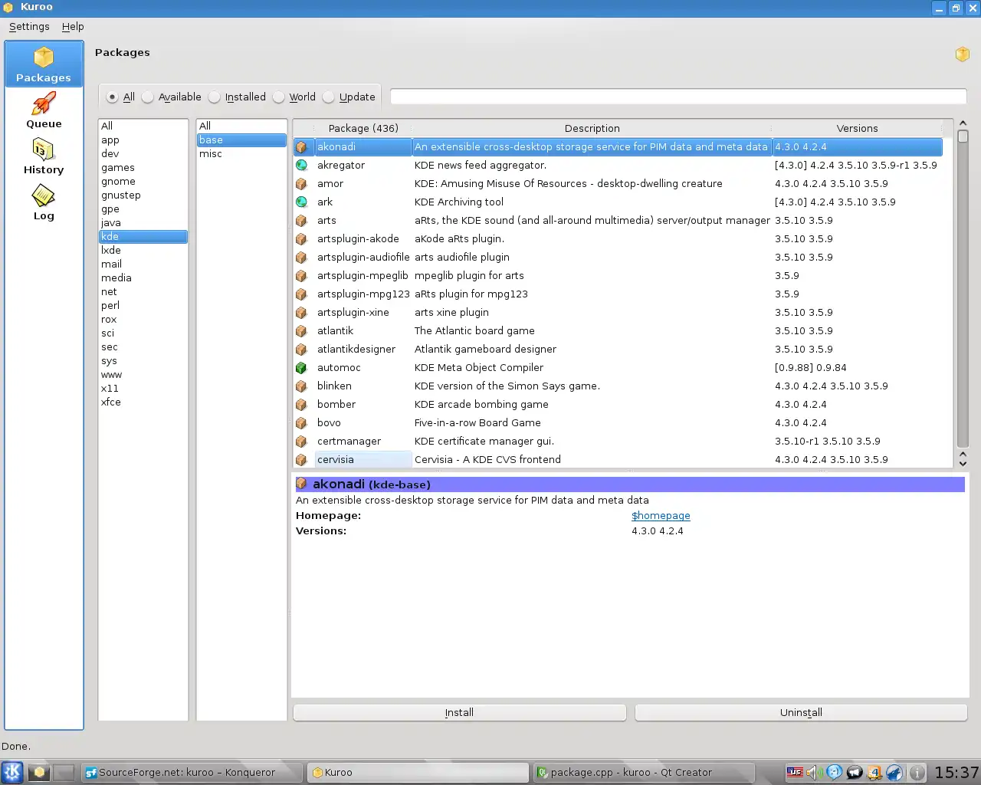This screenshot has height=785, width=981.
Task: Click the Install button
Action: point(459,712)
